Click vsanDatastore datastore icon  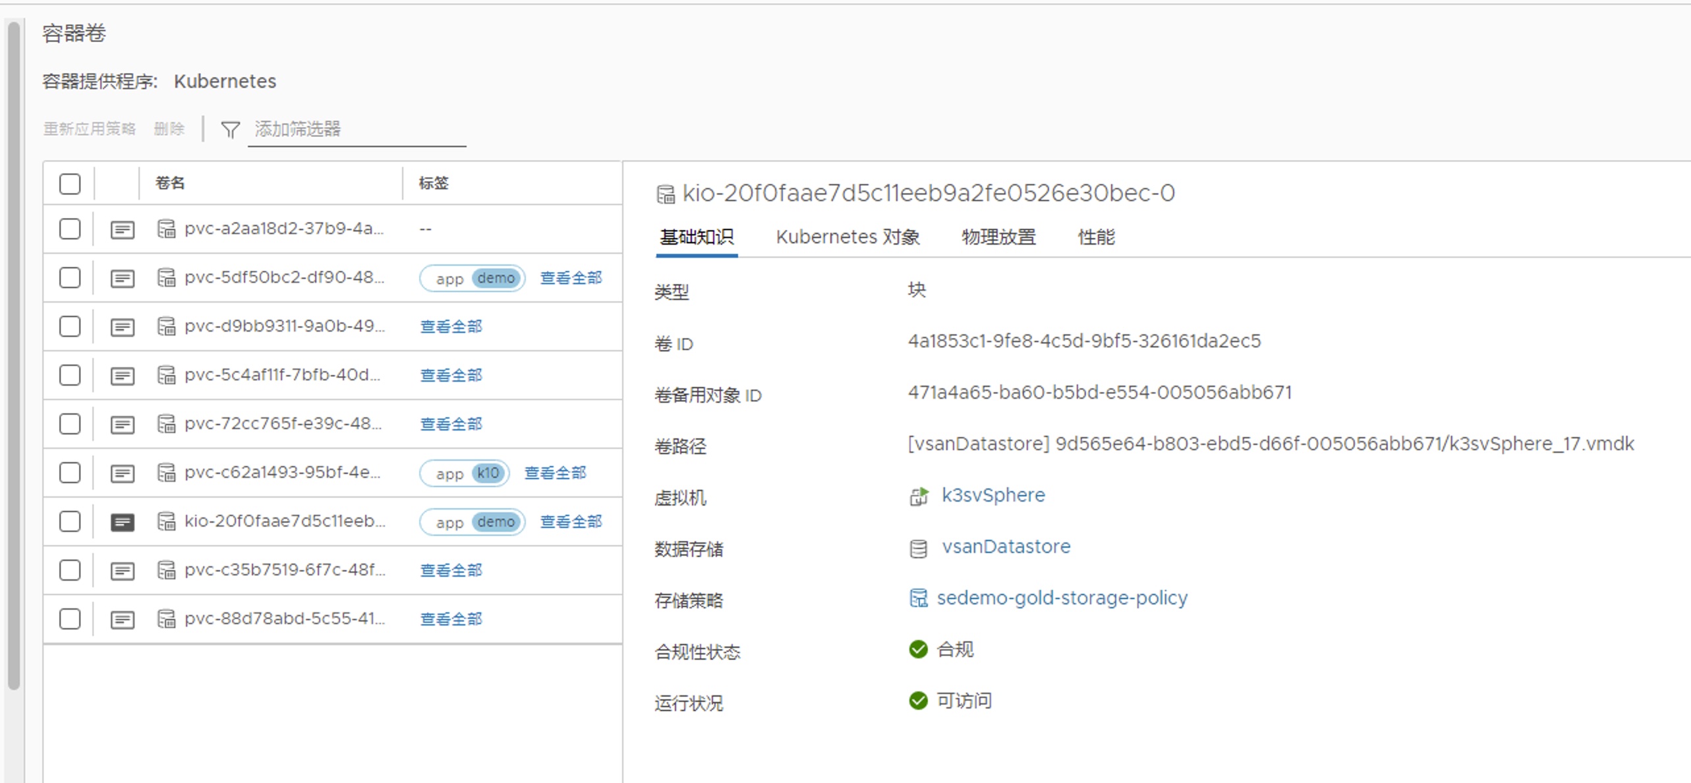pos(918,548)
